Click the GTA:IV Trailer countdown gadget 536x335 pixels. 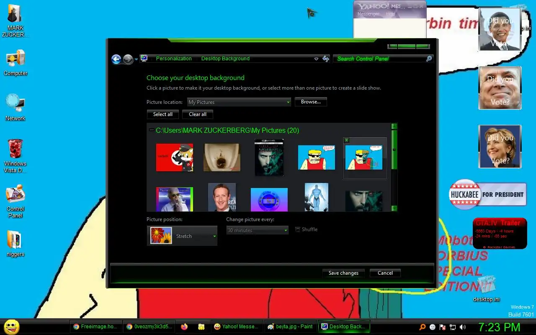[500, 234]
